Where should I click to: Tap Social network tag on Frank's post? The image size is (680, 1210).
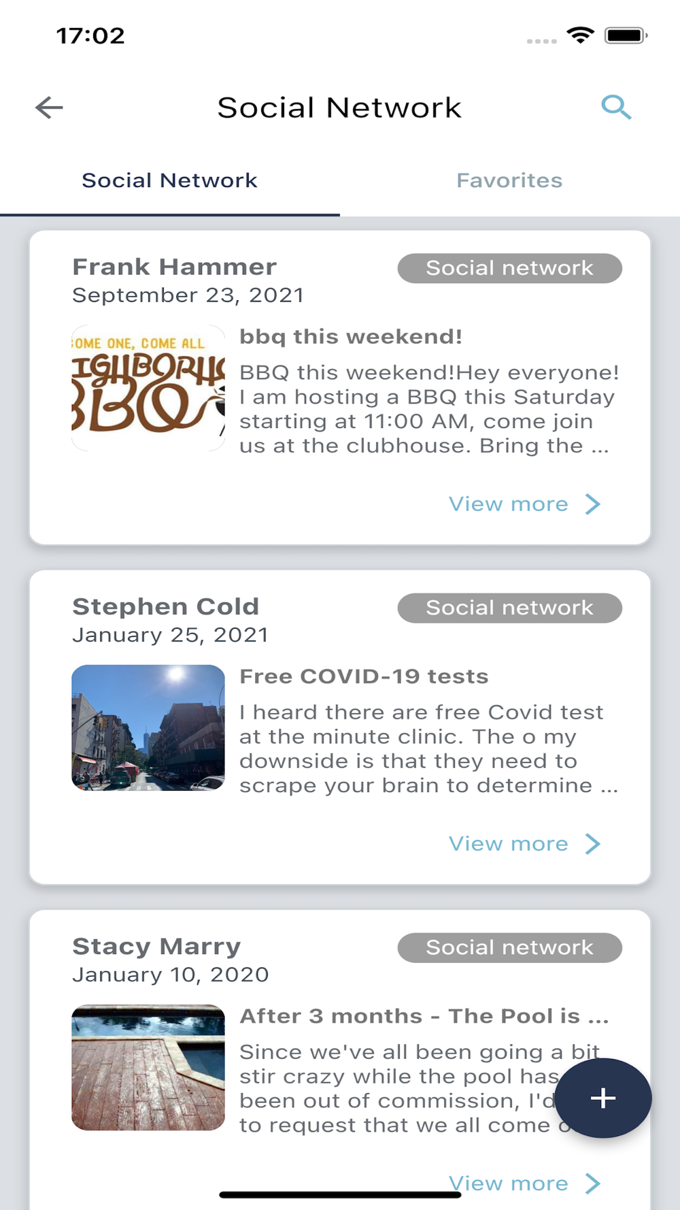click(x=509, y=268)
